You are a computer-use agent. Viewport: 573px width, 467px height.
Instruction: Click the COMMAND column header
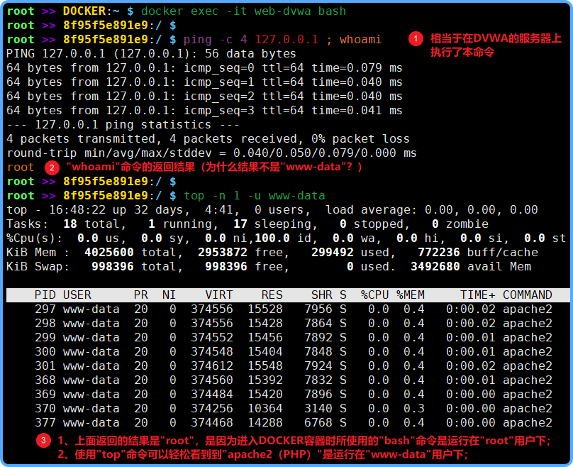[x=528, y=295]
